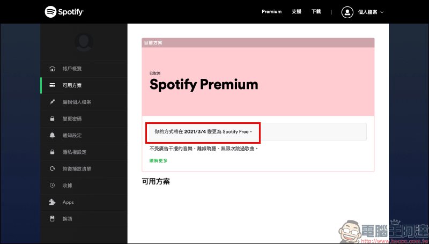This screenshot has width=429, height=244.
Task: Open 編輯個人檔案 edit profile
Action: [x=77, y=102]
